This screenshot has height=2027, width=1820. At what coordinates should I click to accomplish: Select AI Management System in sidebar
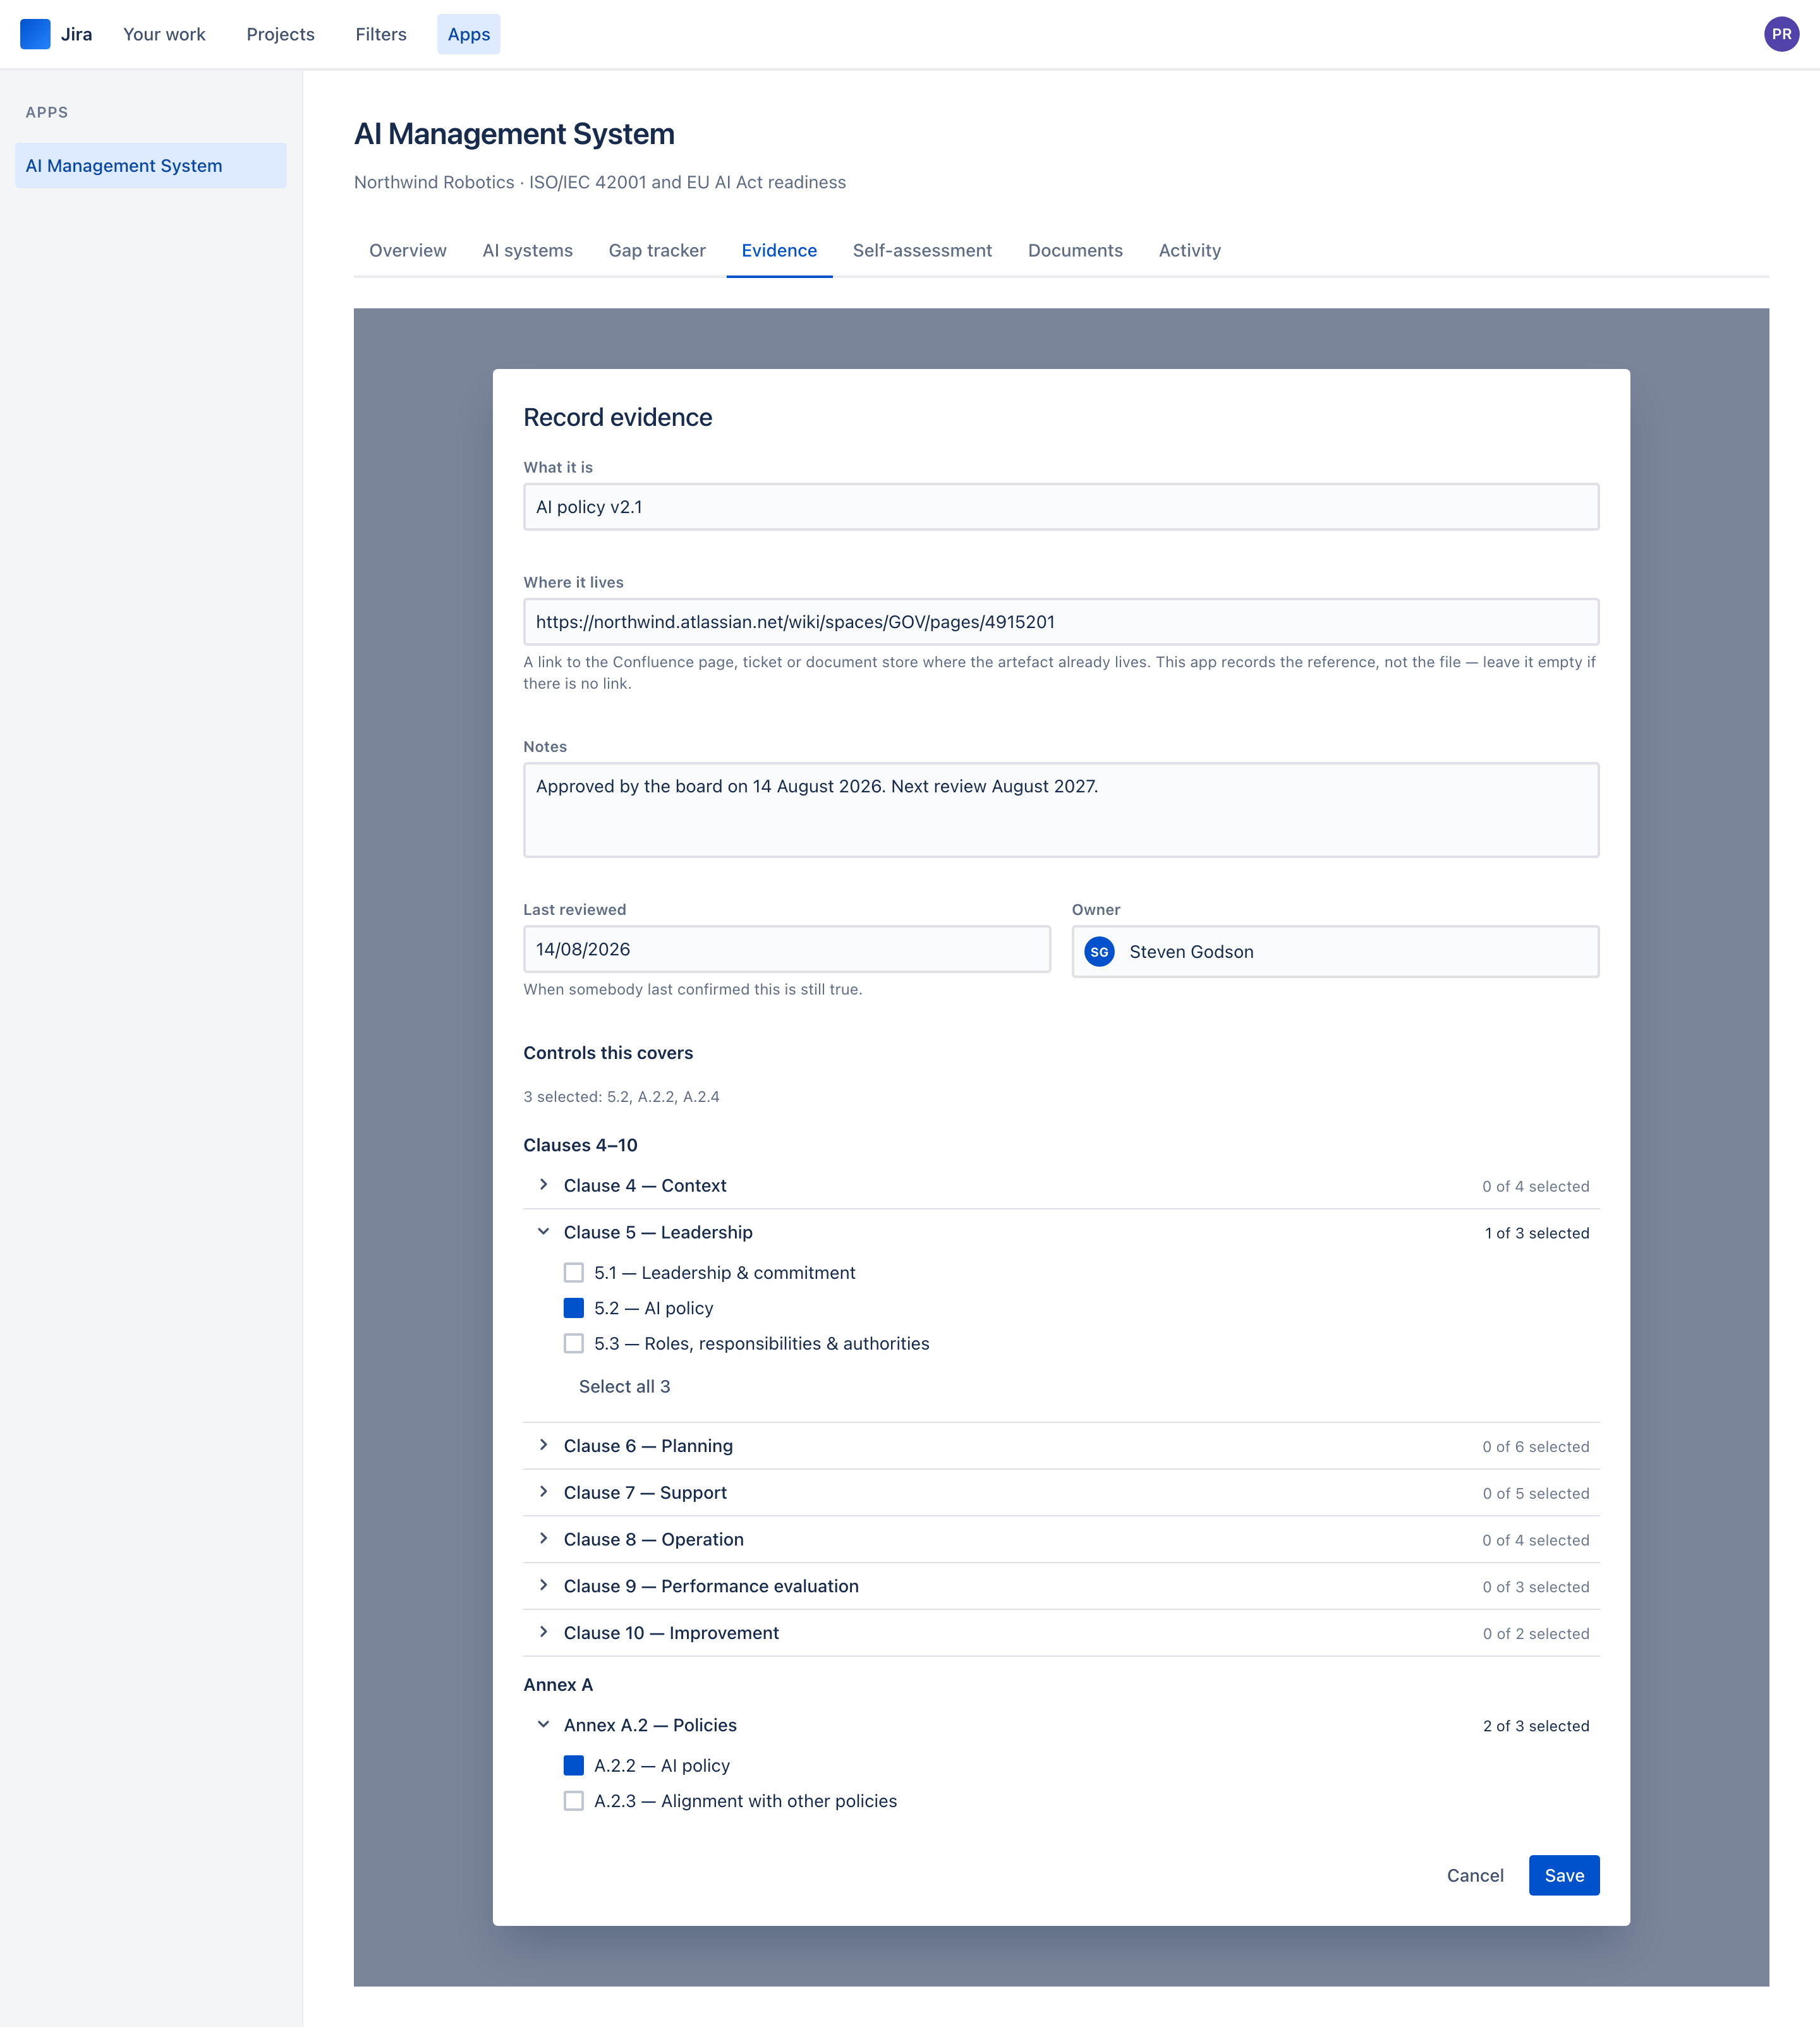tap(150, 165)
